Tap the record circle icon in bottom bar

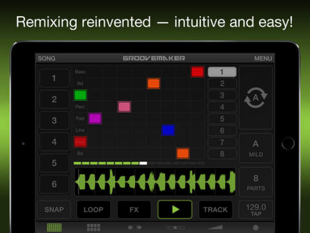[x=255, y=228]
